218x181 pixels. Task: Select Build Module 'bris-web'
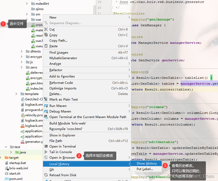(87, 123)
